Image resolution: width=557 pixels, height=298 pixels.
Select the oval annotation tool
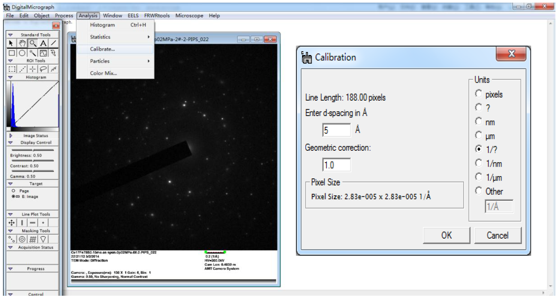coord(22,53)
